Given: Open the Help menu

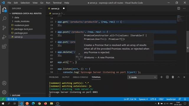Looking at the screenshot, I should (67, 3).
